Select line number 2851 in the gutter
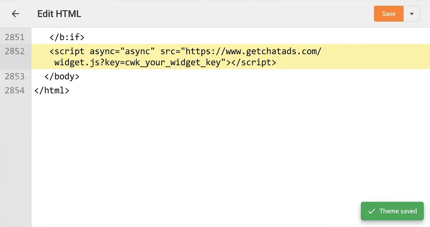Viewport: 430px width, 227px height. [x=15, y=37]
